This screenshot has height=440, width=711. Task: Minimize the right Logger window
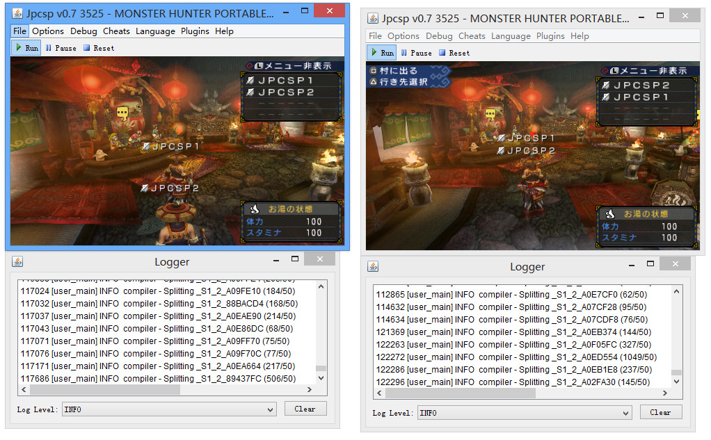pos(631,264)
